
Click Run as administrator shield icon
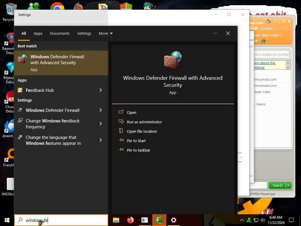coord(121,122)
